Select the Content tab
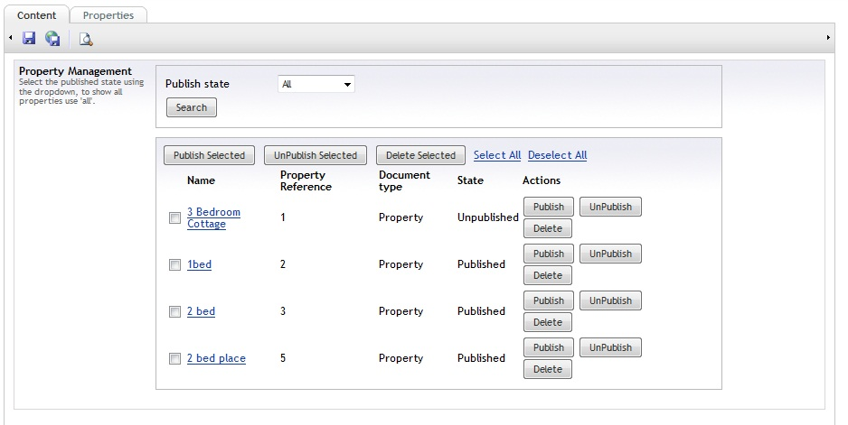This screenshot has height=425, width=848. pyautogui.click(x=36, y=15)
